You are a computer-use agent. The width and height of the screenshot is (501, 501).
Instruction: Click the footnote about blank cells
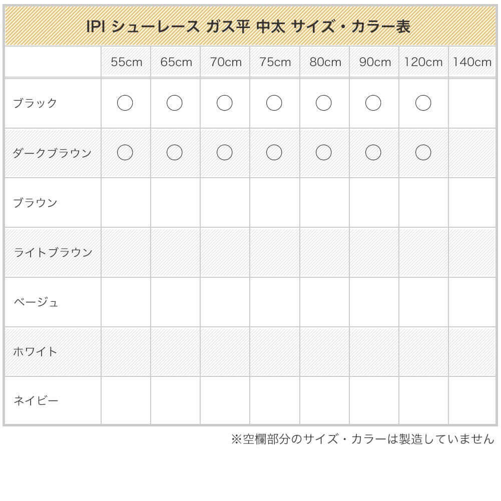[362, 439]
